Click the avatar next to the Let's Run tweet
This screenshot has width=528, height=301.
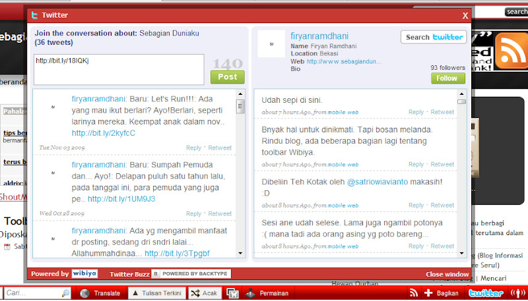click(x=53, y=107)
